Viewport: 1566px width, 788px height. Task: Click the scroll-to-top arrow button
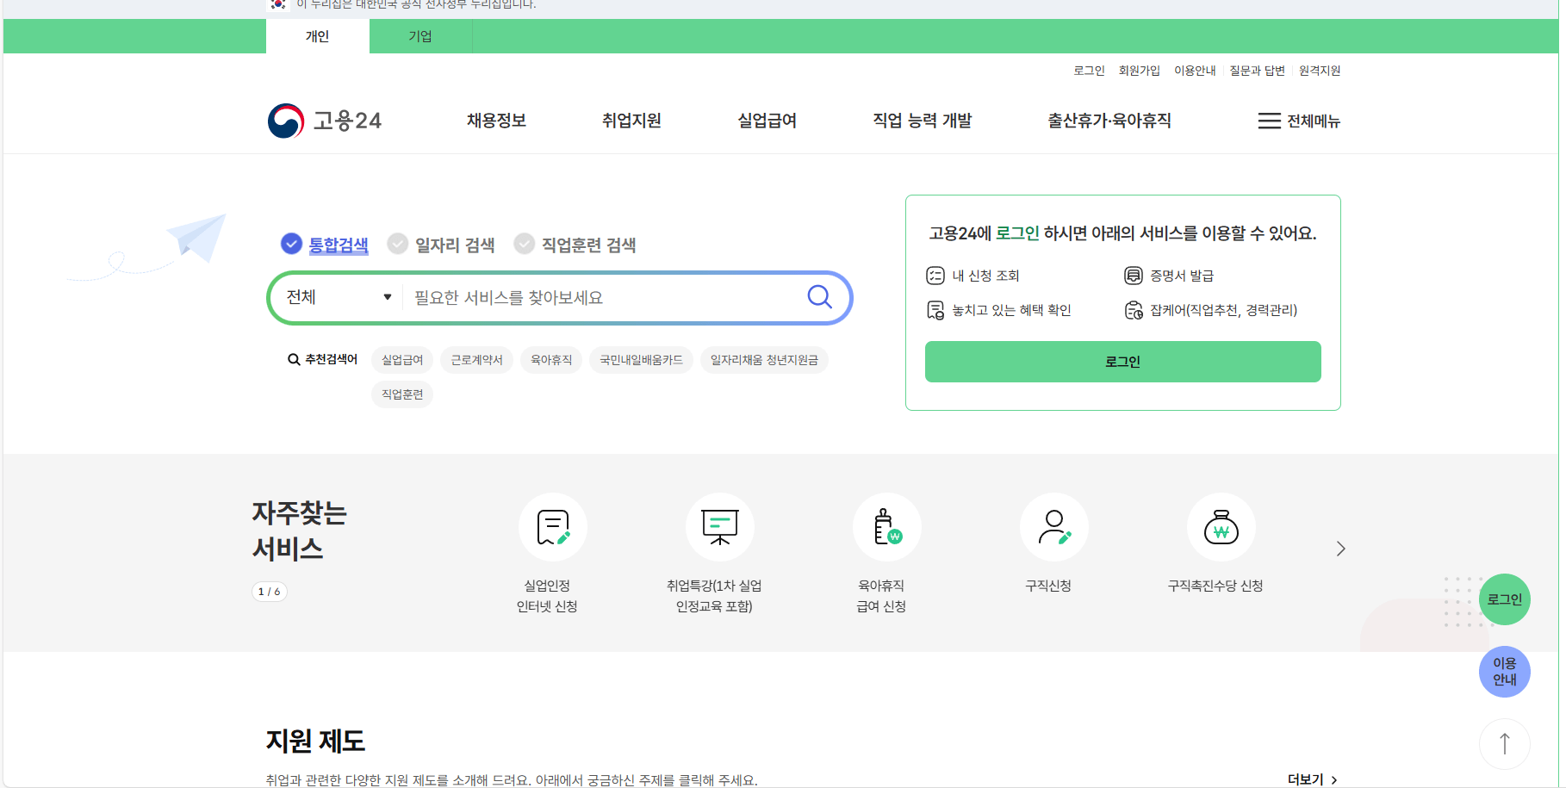(1505, 743)
